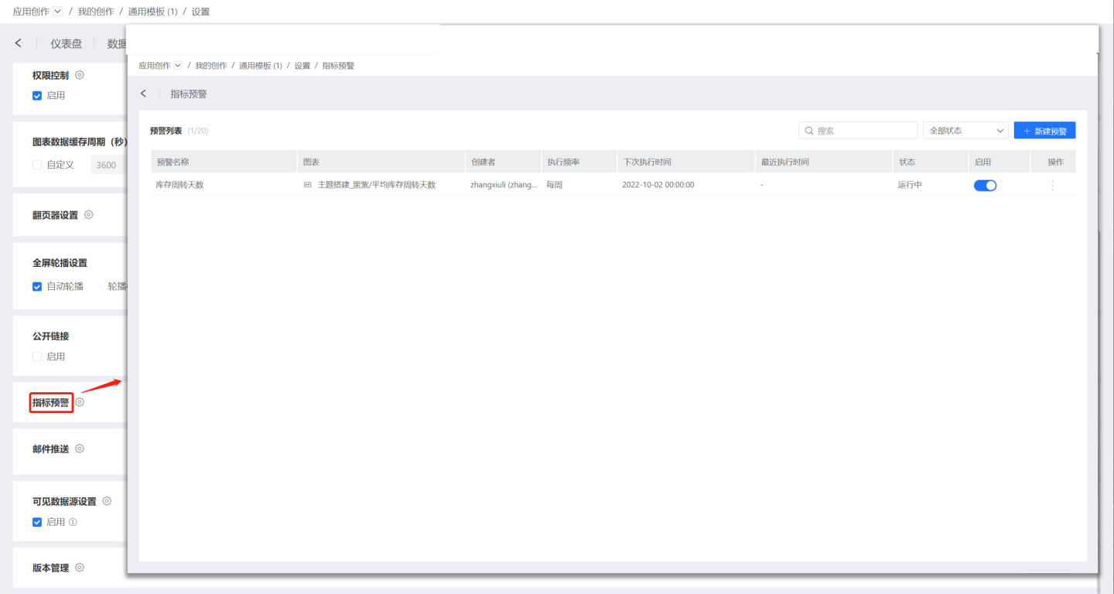Click the 版本管理 gear icon
The image size is (1114, 594).
click(80, 568)
